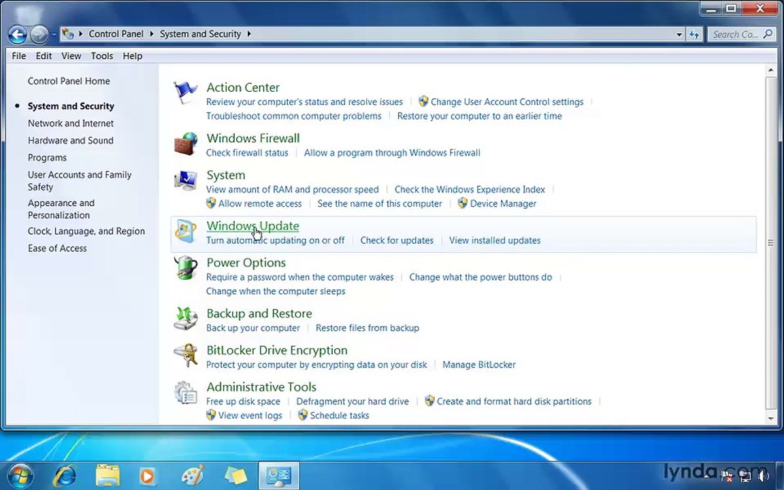Screen dimensions: 784x490
Task: Launch Windows Media Player from the taskbar
Action: 147,476
